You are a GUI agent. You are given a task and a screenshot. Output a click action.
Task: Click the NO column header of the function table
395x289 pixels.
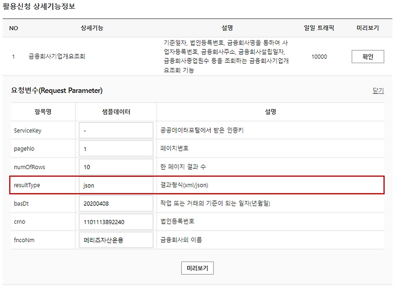[14, 28]
